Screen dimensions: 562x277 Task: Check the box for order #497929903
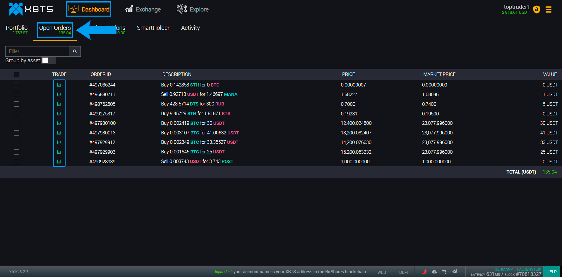(17, 152)
